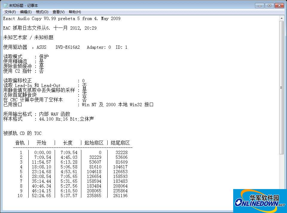Viewport: 287px width, 213px height.
Task: Click the '读取 Lead-In 和 Lead-Out' line
Action: point(45,85)
